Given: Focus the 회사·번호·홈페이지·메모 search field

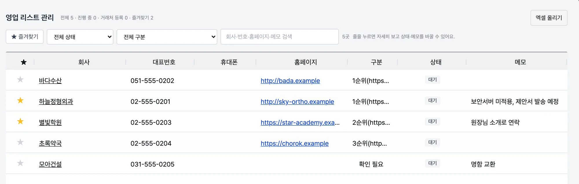Looking at the screenshot, I should tap(280, 37).
